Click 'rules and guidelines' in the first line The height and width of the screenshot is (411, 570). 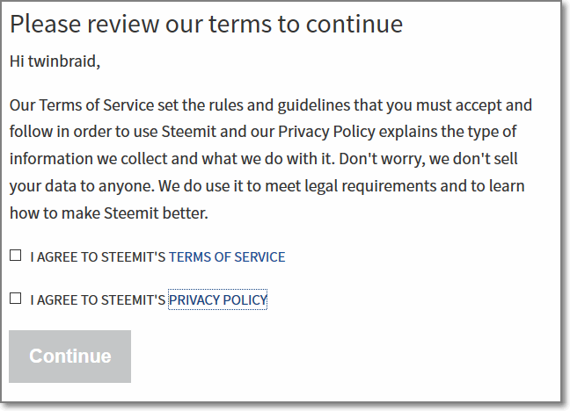[x=262, y=105]
